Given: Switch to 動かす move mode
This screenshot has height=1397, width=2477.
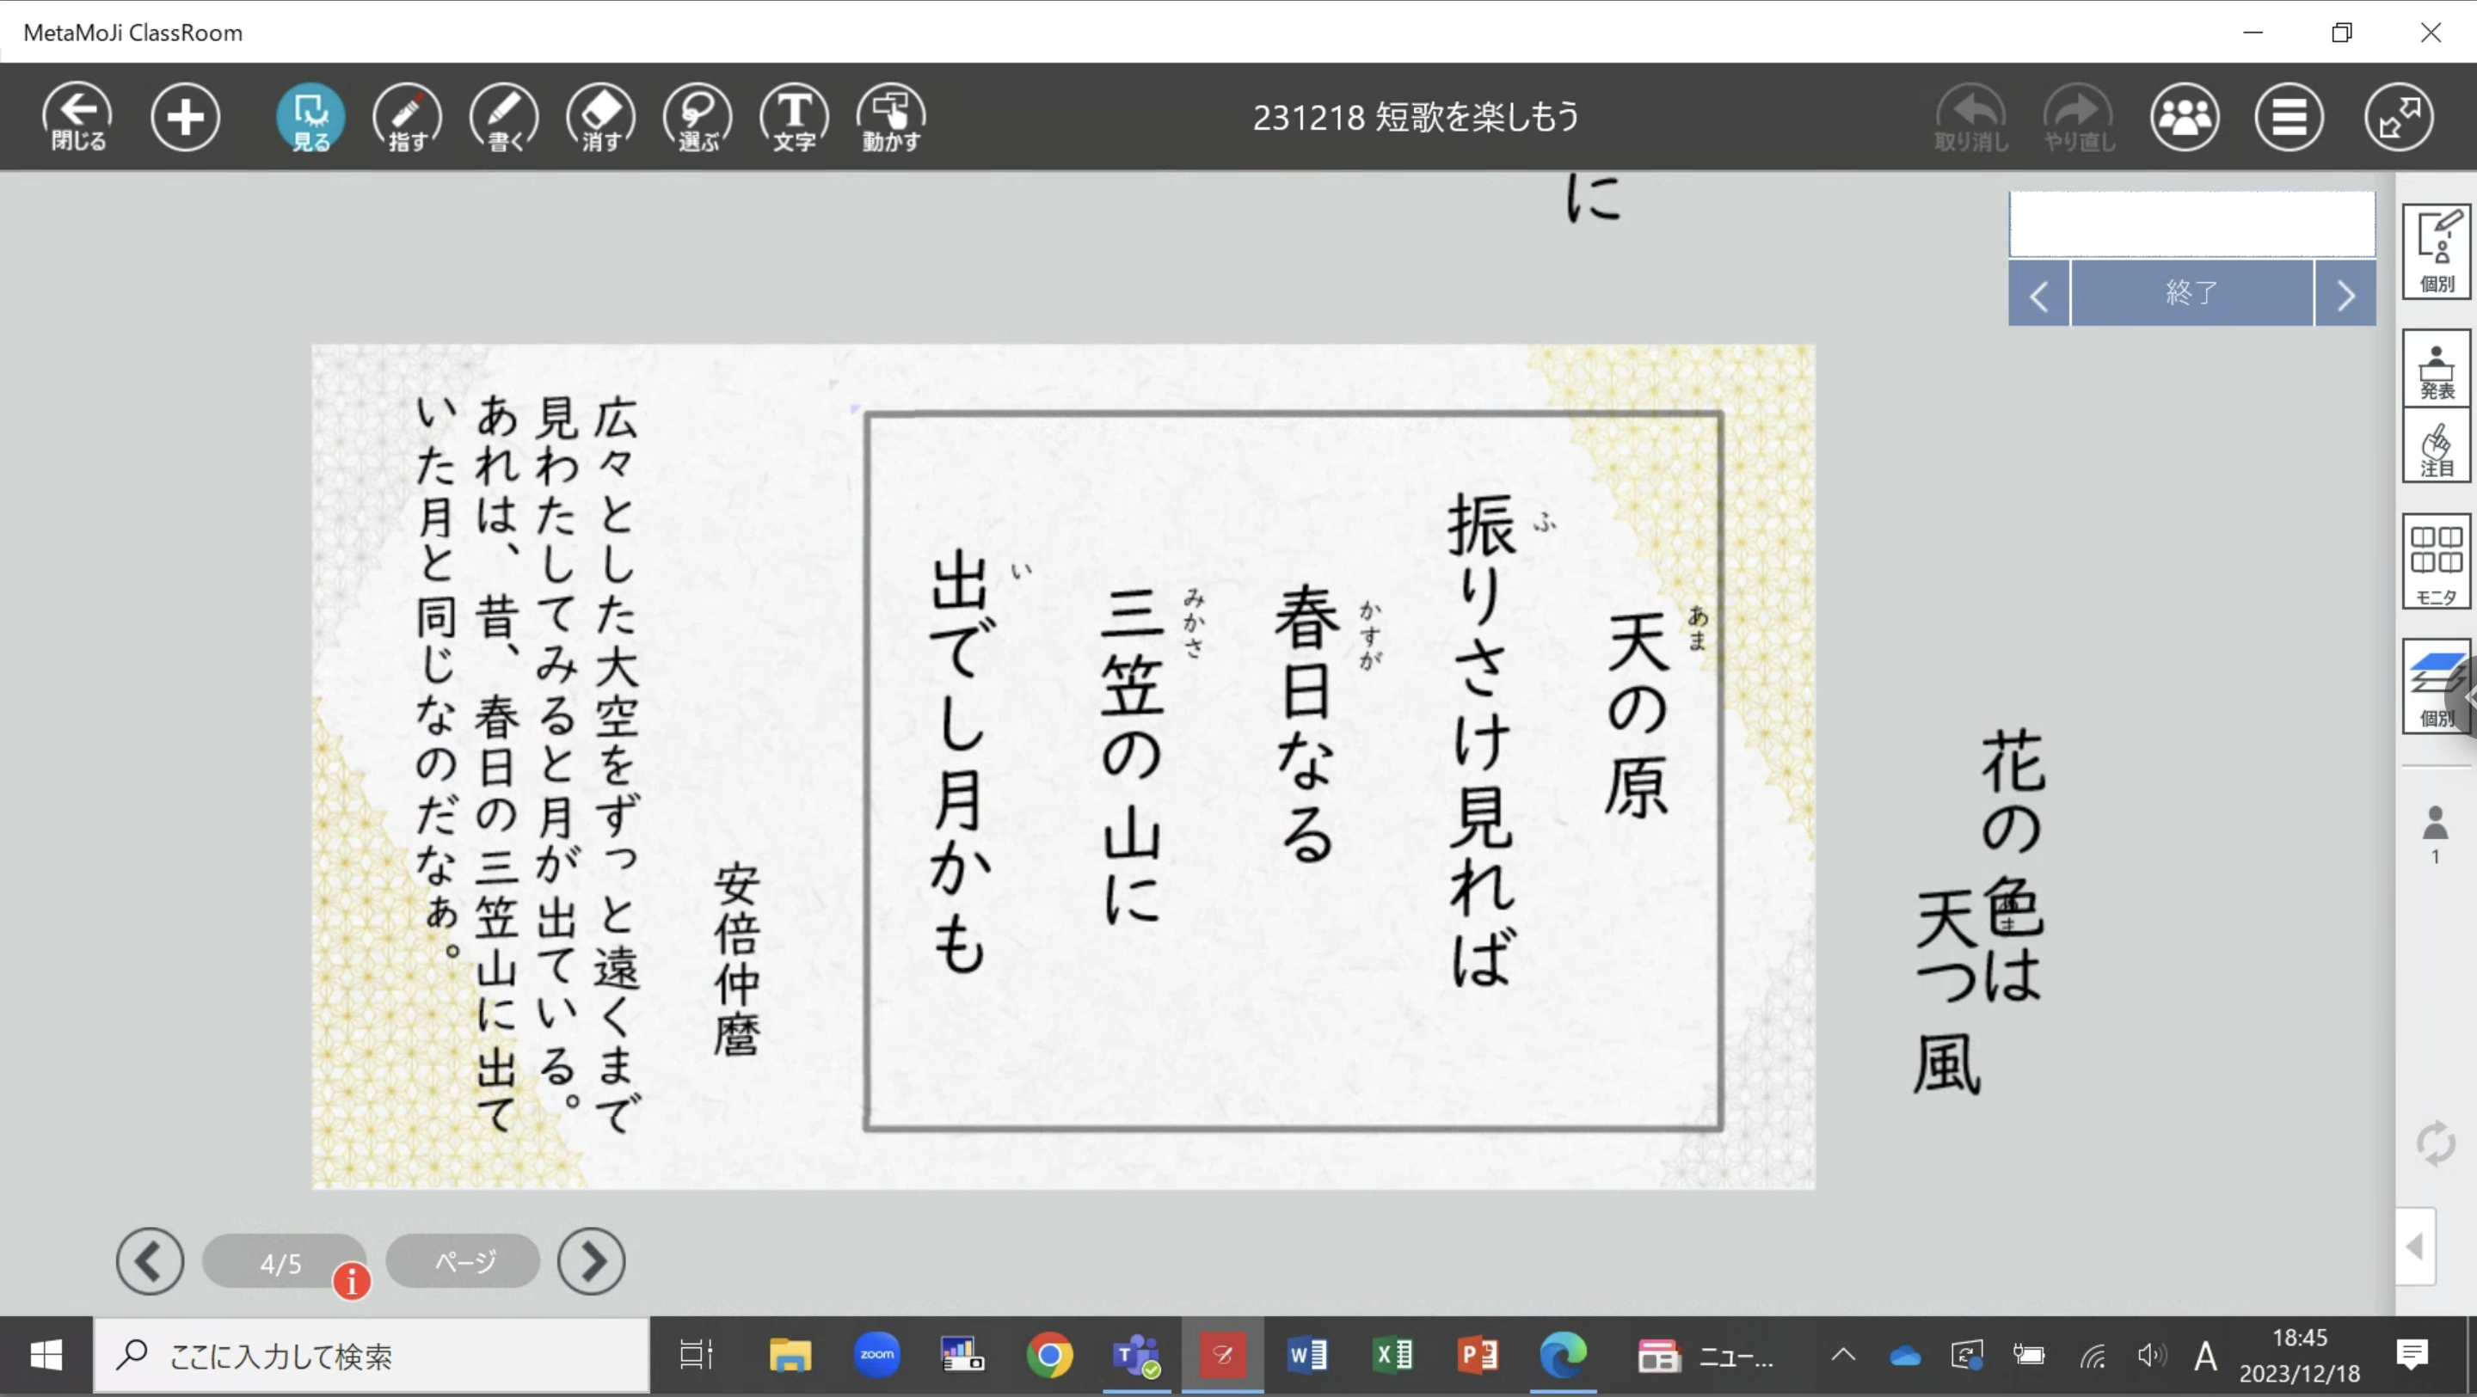Looking at the screenshot, I should click(x=891, y=117).
